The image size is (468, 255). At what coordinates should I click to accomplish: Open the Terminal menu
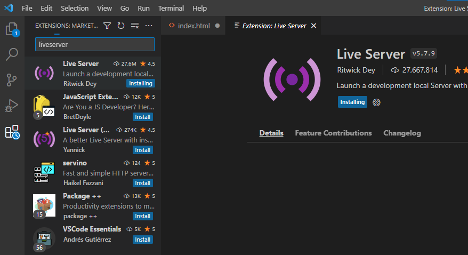171,9
